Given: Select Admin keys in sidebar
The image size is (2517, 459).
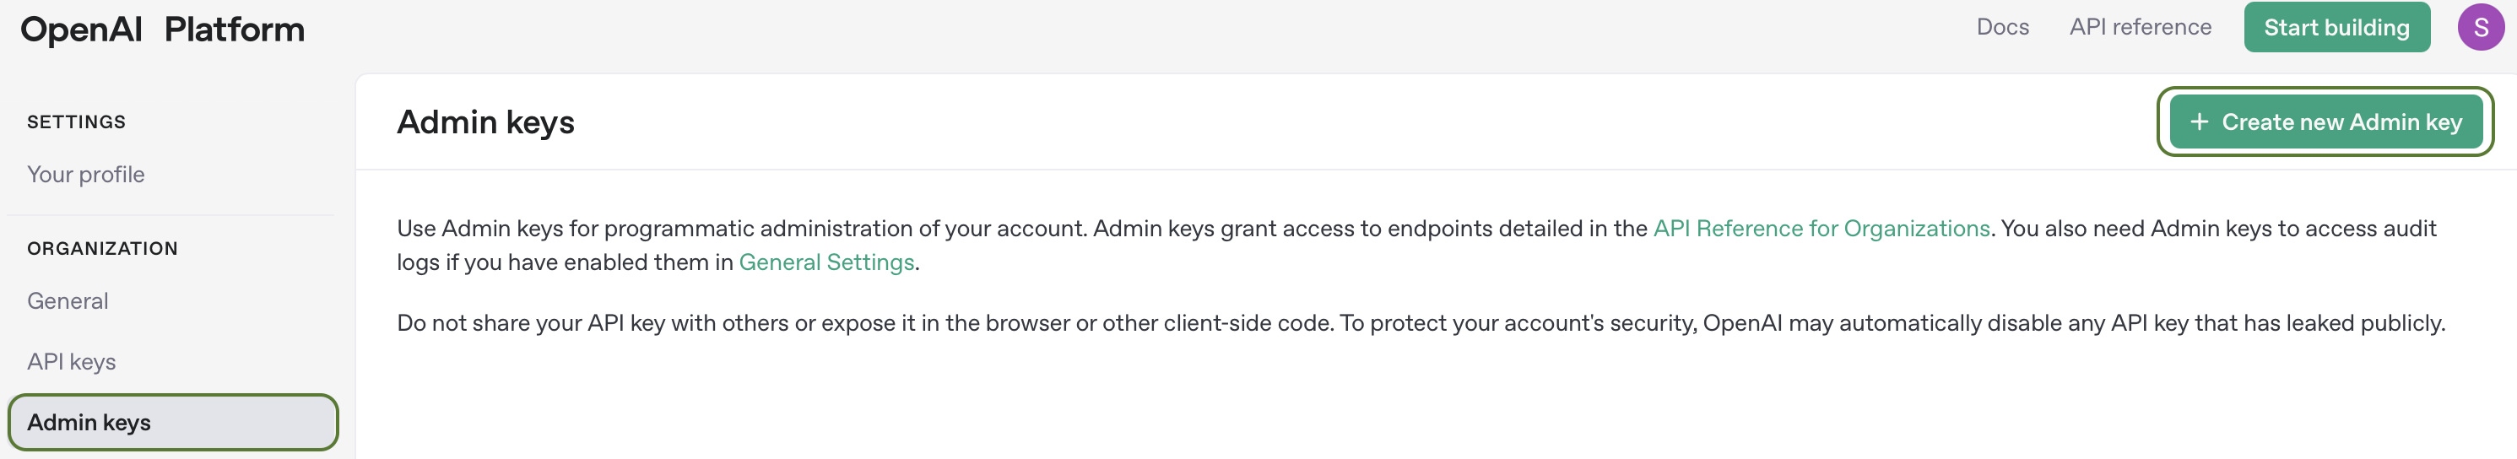Looking at the screenshot, I should 173,423.
